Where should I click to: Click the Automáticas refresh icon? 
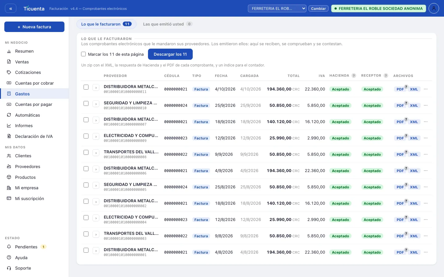tap(9, 115)
